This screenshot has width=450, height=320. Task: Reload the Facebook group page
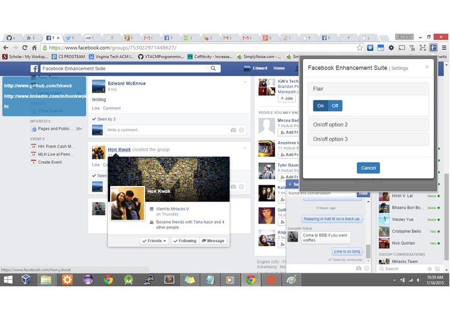pyautogui.click(x=25, y=48)
